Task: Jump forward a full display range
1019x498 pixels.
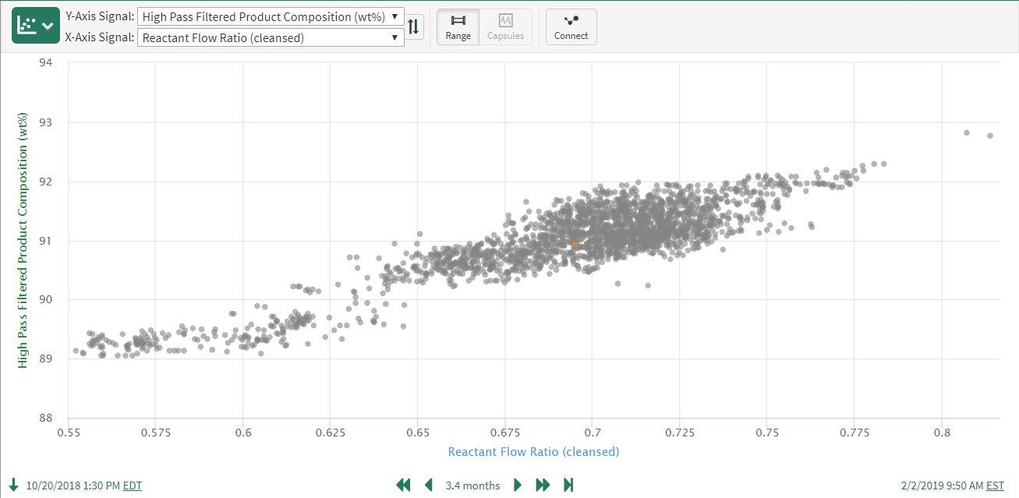Action: tap(543, 486)
